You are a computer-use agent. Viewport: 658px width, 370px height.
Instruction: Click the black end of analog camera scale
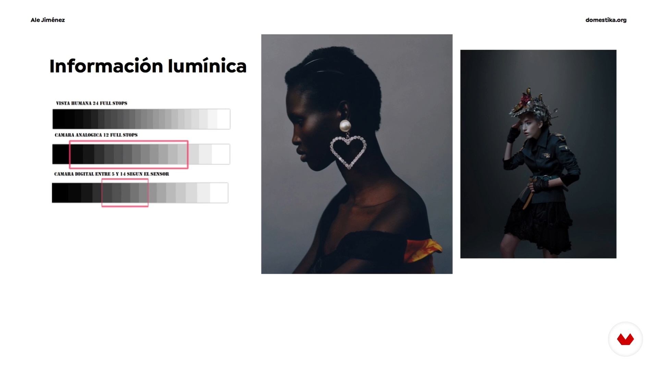pyautogui.click(x=61, y=154)
